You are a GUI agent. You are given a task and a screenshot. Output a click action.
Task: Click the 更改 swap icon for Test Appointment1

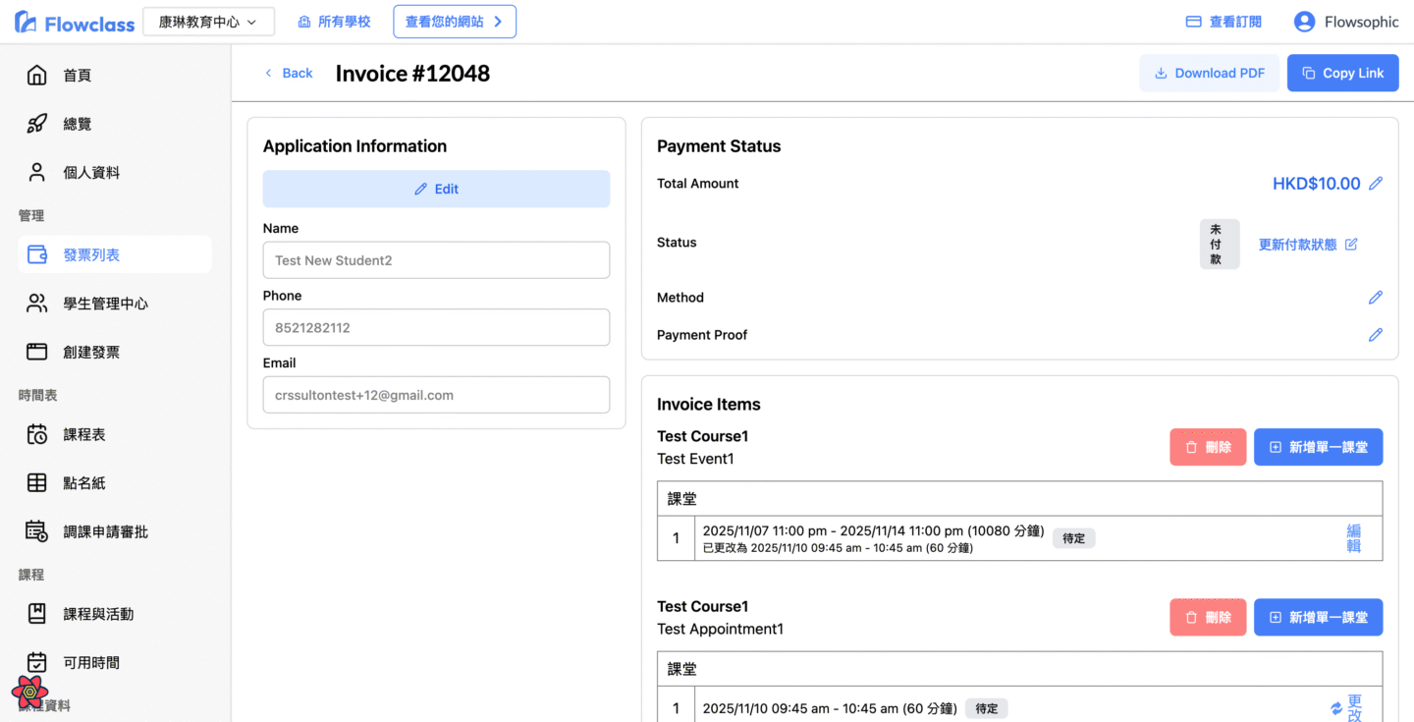click(x=1336, y=708)
